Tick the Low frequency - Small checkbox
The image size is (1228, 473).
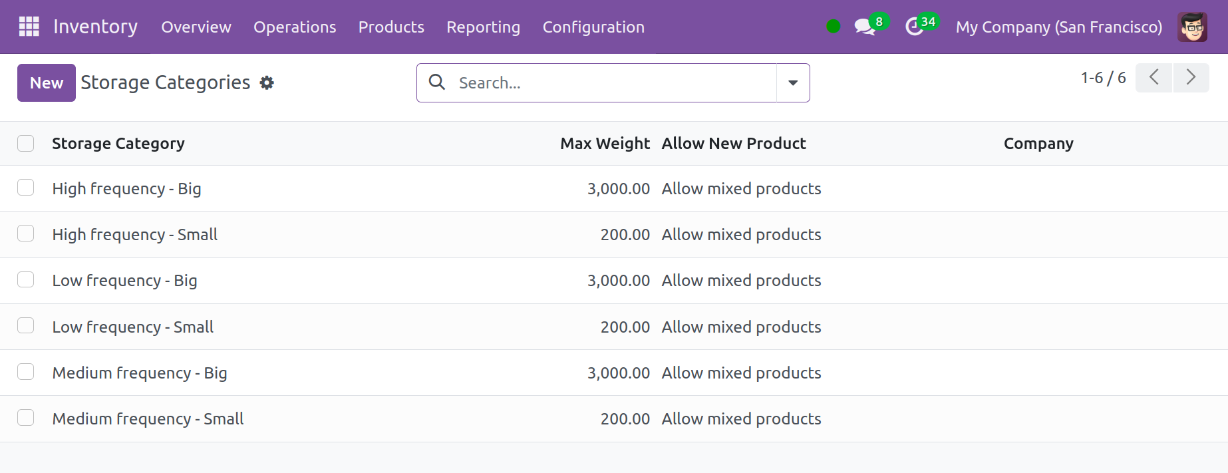coord(26,326)
